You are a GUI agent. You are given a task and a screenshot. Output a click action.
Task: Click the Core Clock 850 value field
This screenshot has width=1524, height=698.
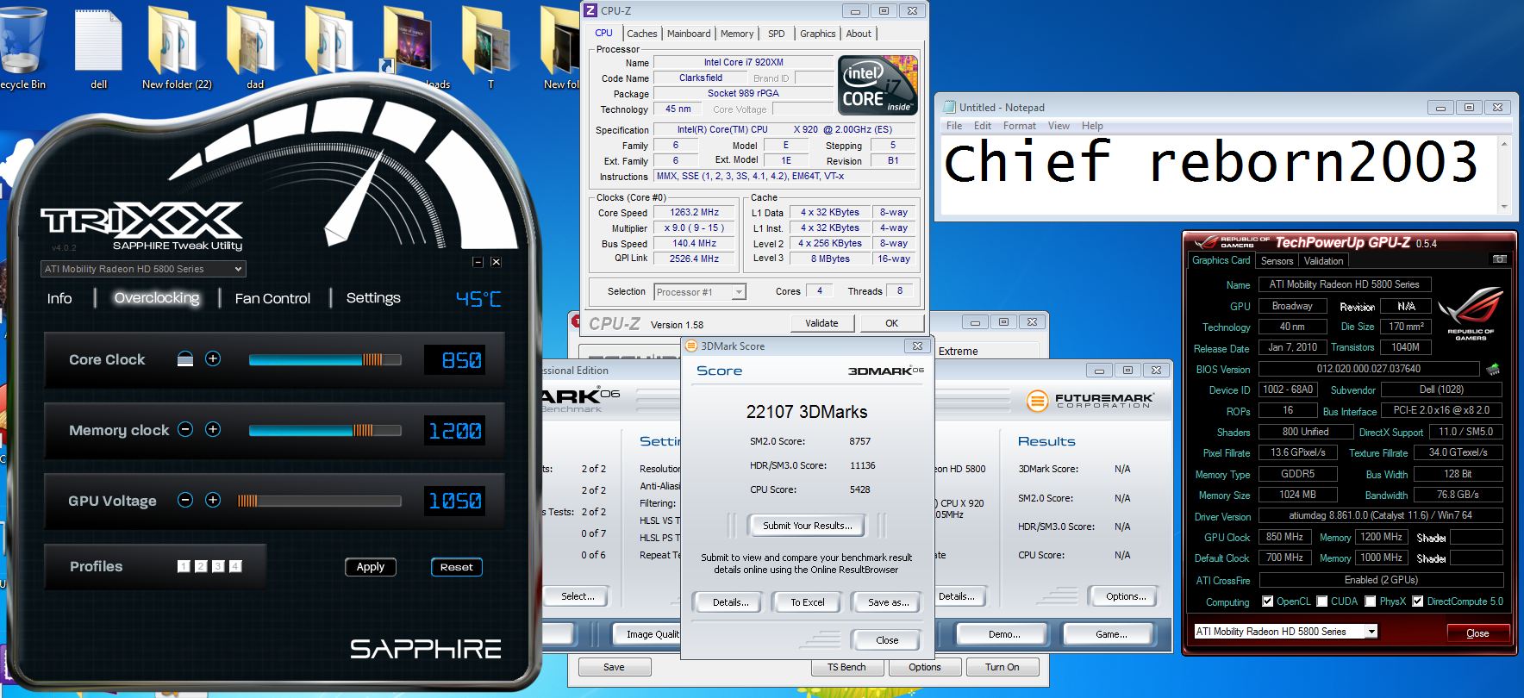pyautogui.click(x=455, y=360)
